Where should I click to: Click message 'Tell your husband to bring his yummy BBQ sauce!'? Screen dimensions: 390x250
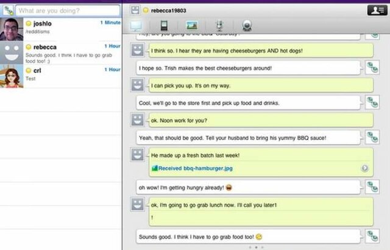point(248,138)
